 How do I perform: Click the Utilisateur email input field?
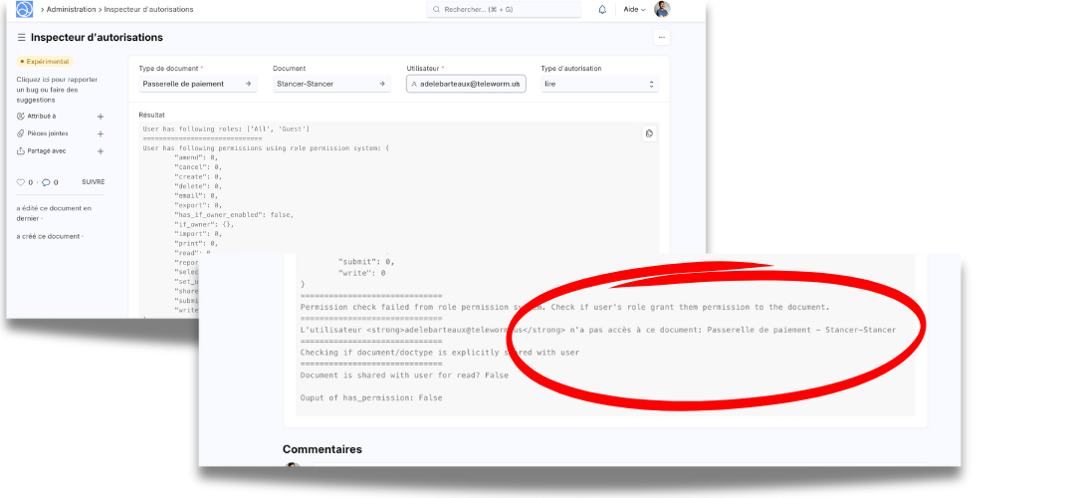(470, 85)
